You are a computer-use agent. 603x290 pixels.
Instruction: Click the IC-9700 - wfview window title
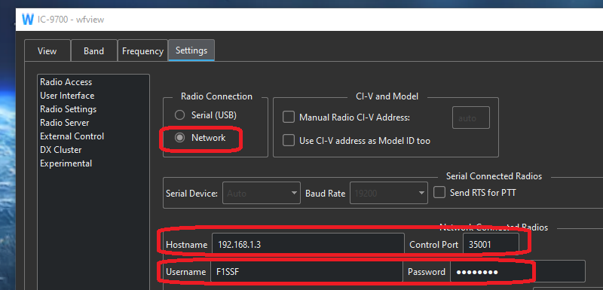click(x=71, y=20)
